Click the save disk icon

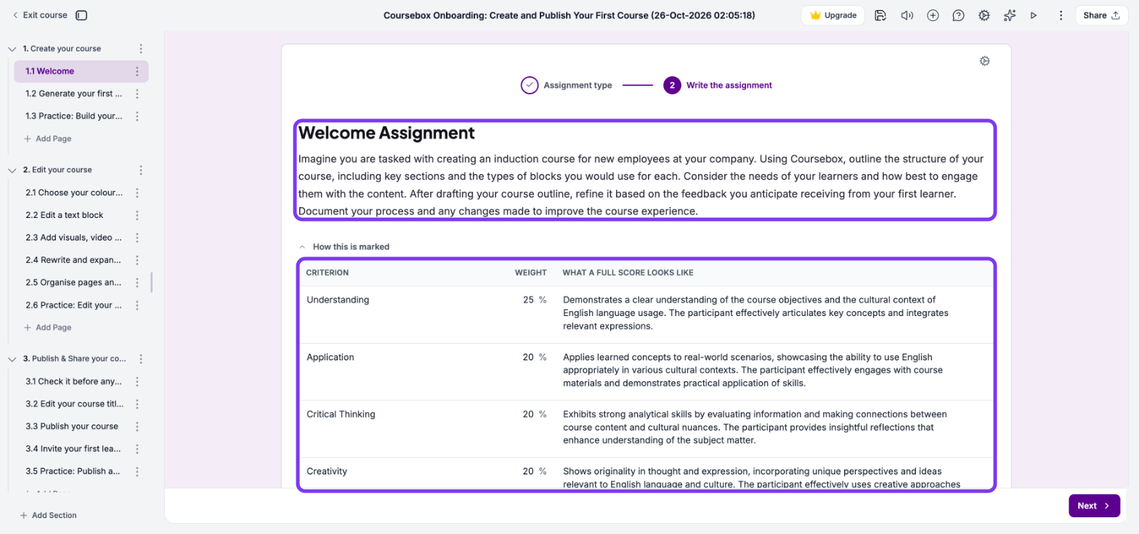pyautogui.click(x=880, y=15)
